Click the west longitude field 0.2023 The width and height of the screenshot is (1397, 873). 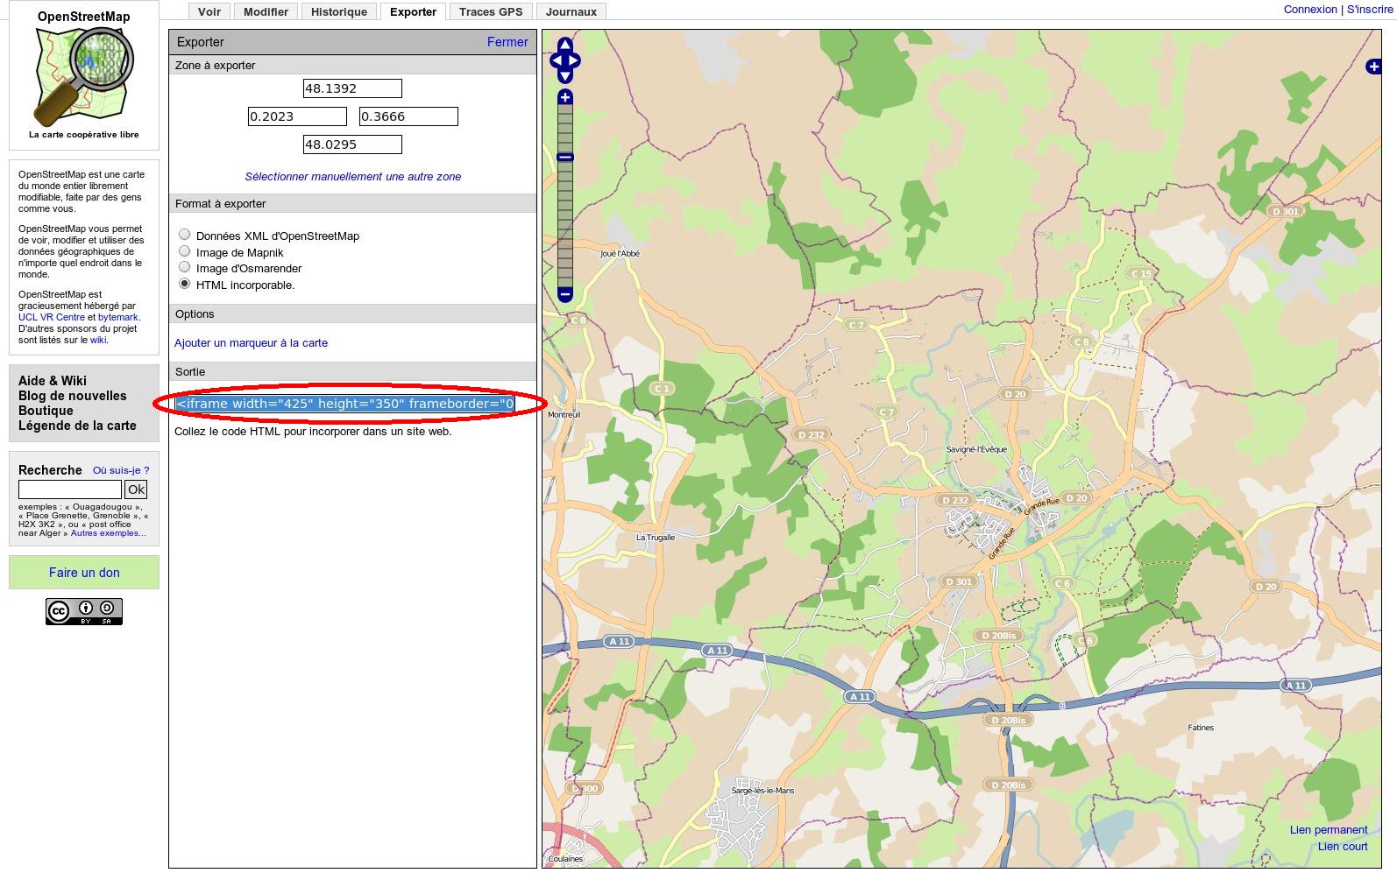click(x=297, y=116)
